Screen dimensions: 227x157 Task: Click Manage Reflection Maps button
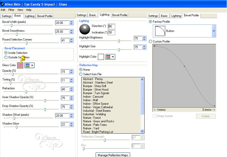click(113, 155)
